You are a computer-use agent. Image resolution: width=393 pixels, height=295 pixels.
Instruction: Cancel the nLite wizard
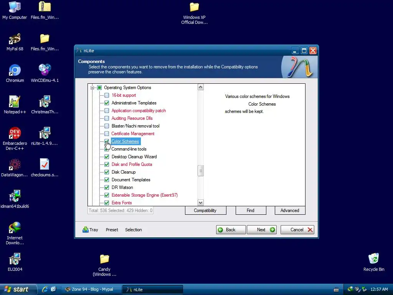pos(297,230)
